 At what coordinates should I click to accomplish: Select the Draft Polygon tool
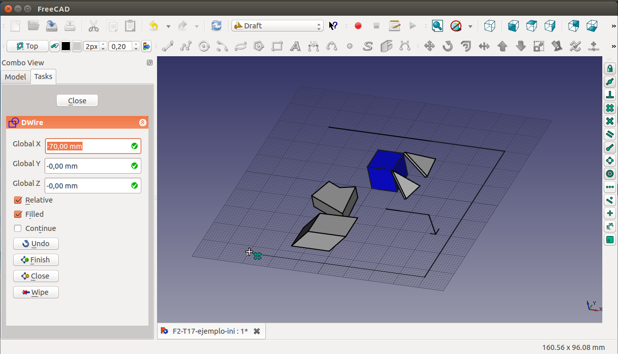[x=259, y=47]
